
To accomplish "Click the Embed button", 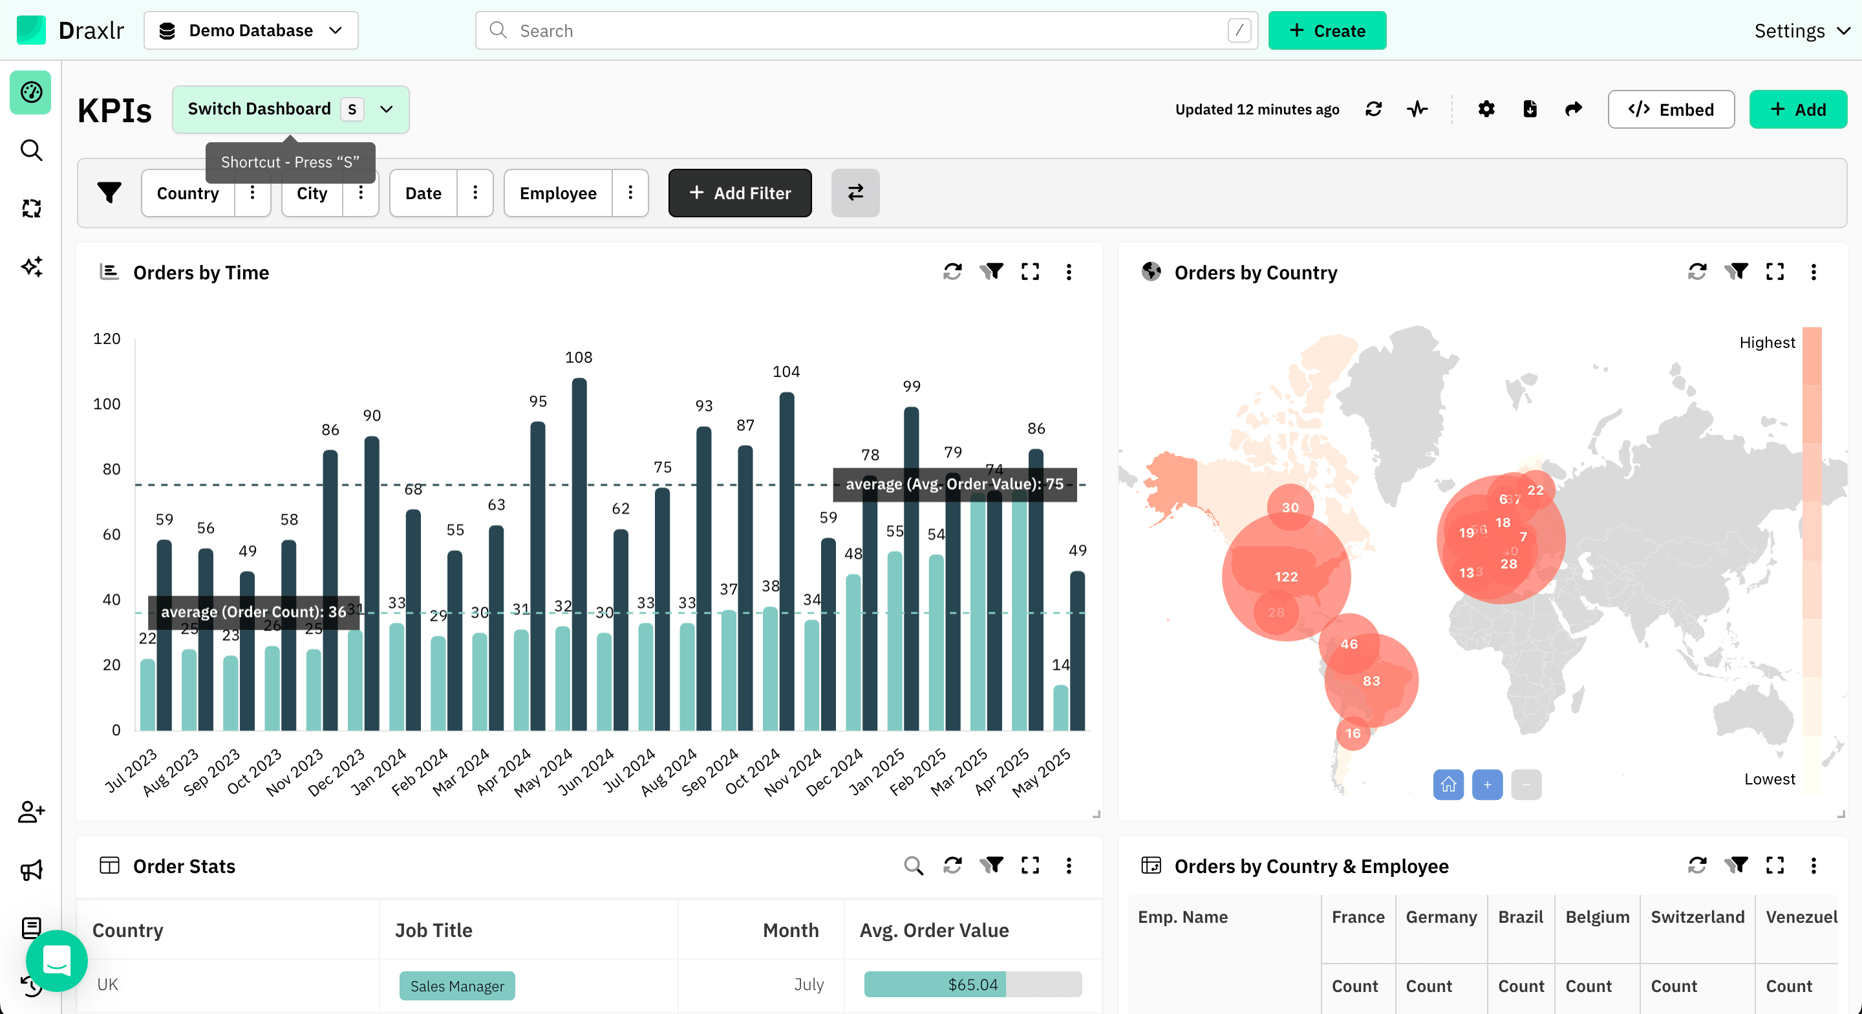I will (x=1671, y=109).
